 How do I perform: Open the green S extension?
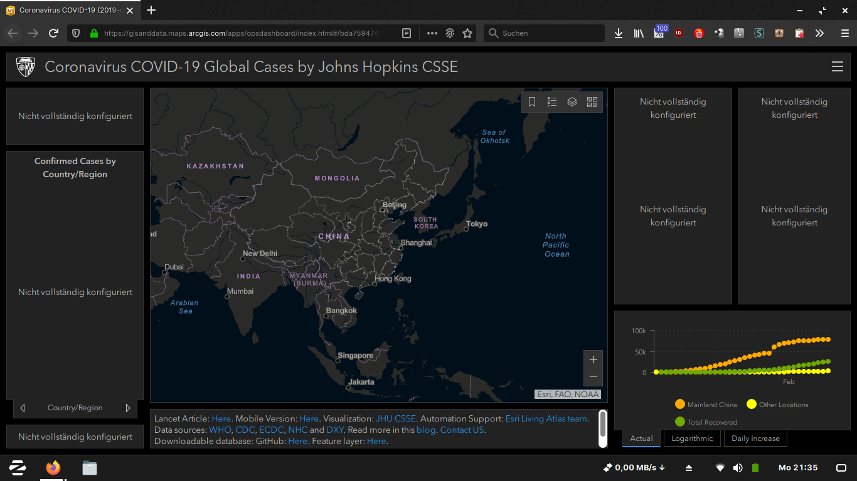(759, 33)
